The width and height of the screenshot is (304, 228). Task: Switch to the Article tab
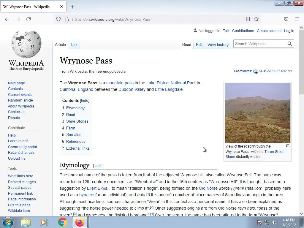60,45
